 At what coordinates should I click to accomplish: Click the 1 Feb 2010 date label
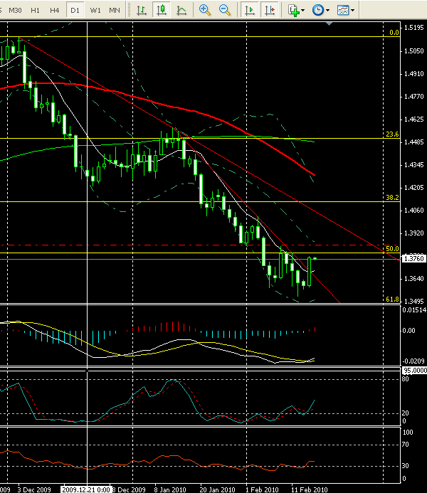click(262, 489)
